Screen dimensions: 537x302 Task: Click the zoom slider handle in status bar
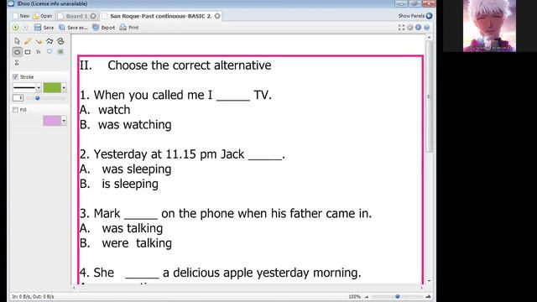397,296
